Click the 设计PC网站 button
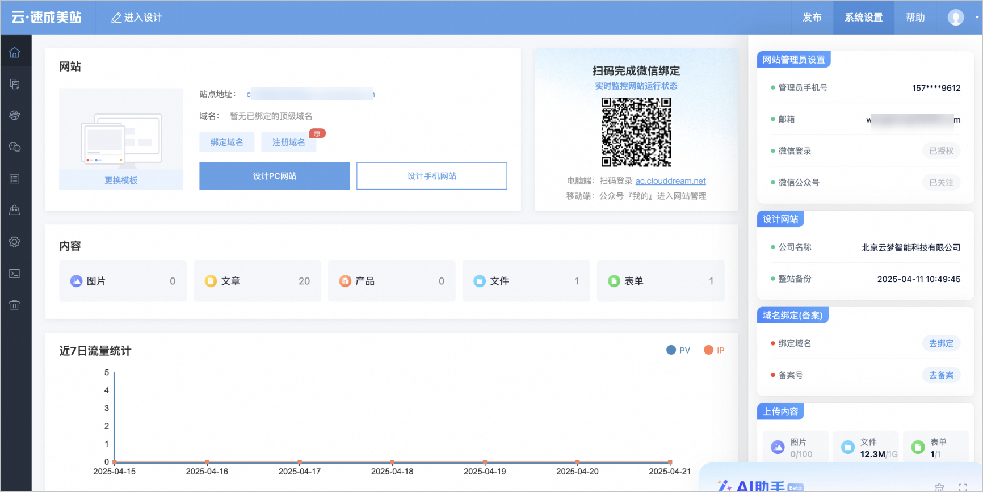The image size is (983, 492). tap(274, 176)
